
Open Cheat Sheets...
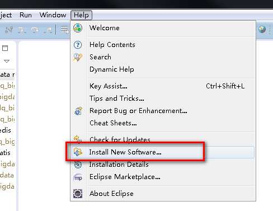point(163,123)
